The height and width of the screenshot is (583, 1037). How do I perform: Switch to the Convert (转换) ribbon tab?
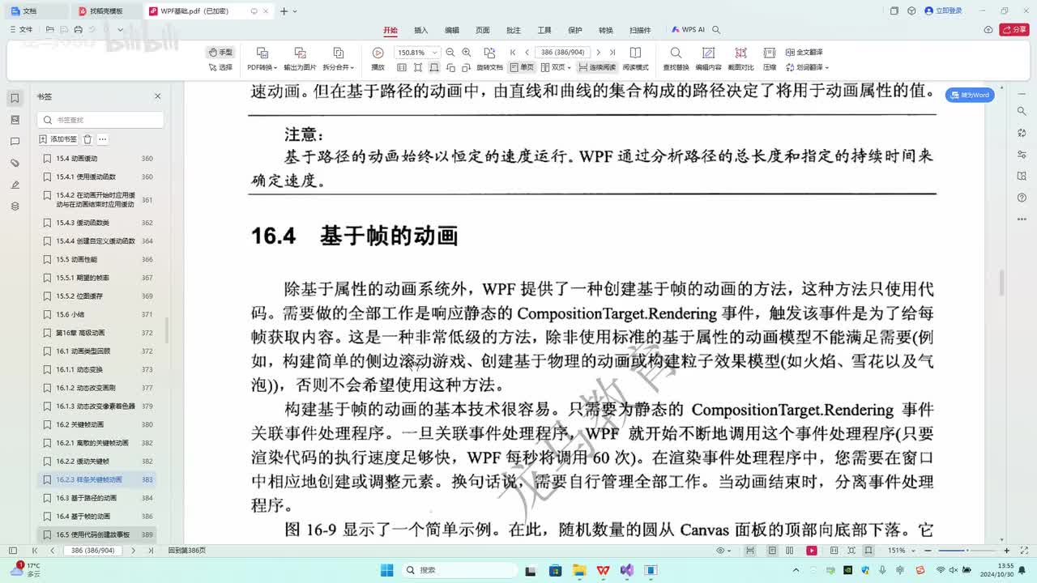606,30
